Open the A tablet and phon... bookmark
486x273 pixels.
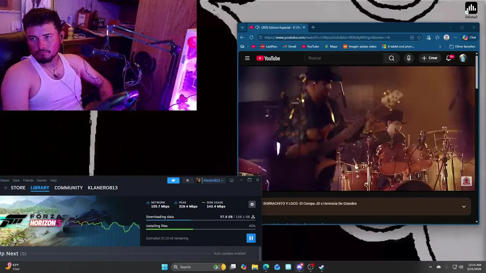(398, 46)
